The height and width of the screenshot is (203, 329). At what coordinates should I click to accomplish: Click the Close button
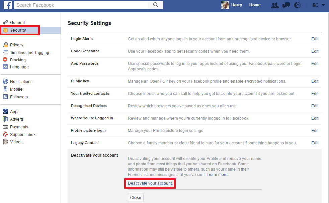(x=136, y=197)
